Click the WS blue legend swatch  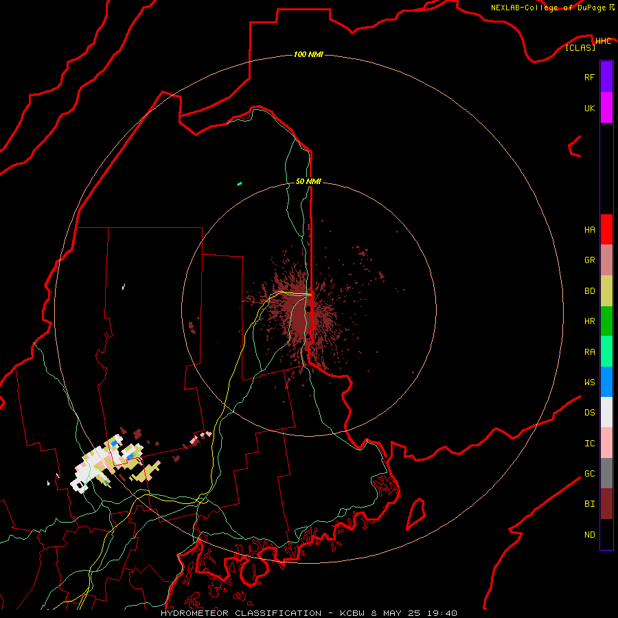tap(606, 382)
